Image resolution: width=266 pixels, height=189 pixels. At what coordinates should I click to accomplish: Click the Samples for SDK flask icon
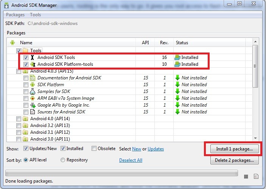[33, 91]
